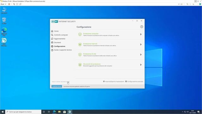The image size is (202, 114).
Task: Click the toolbox icon beside Strumenti
Action: pos(52,42)
